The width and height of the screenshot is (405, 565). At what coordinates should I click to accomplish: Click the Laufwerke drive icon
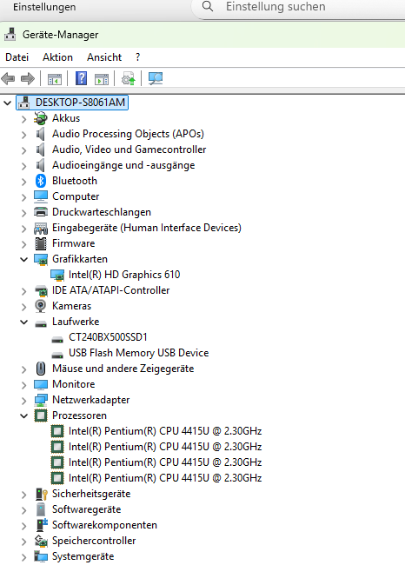(x=41, y=323)
